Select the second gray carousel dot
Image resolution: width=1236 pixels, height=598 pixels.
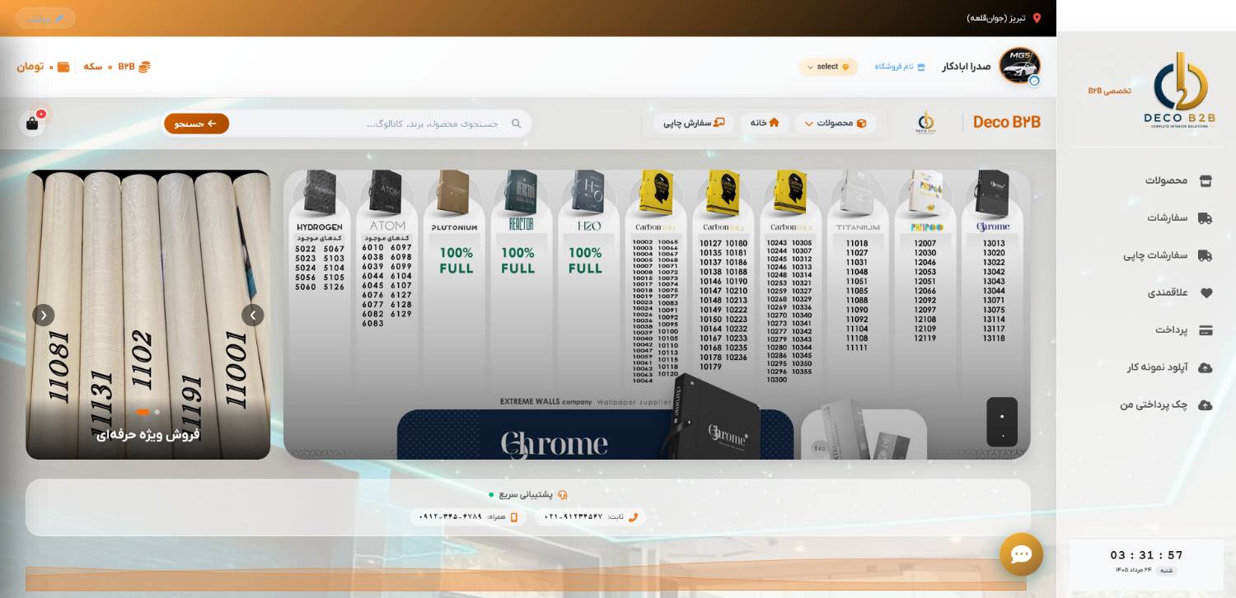(157, 412)
